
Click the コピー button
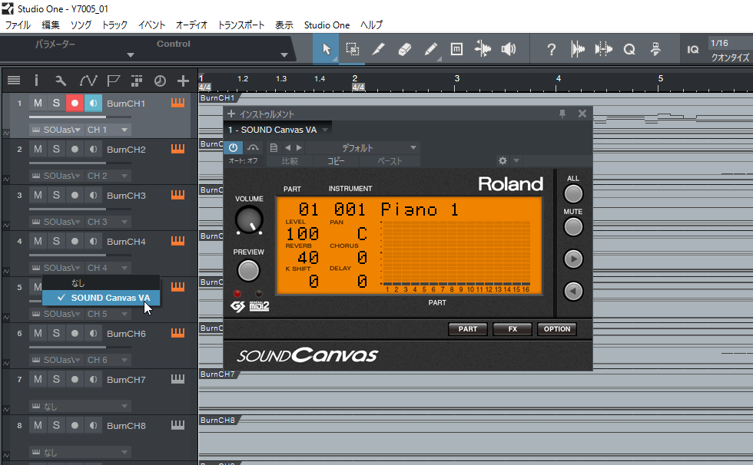click(337, 161)
